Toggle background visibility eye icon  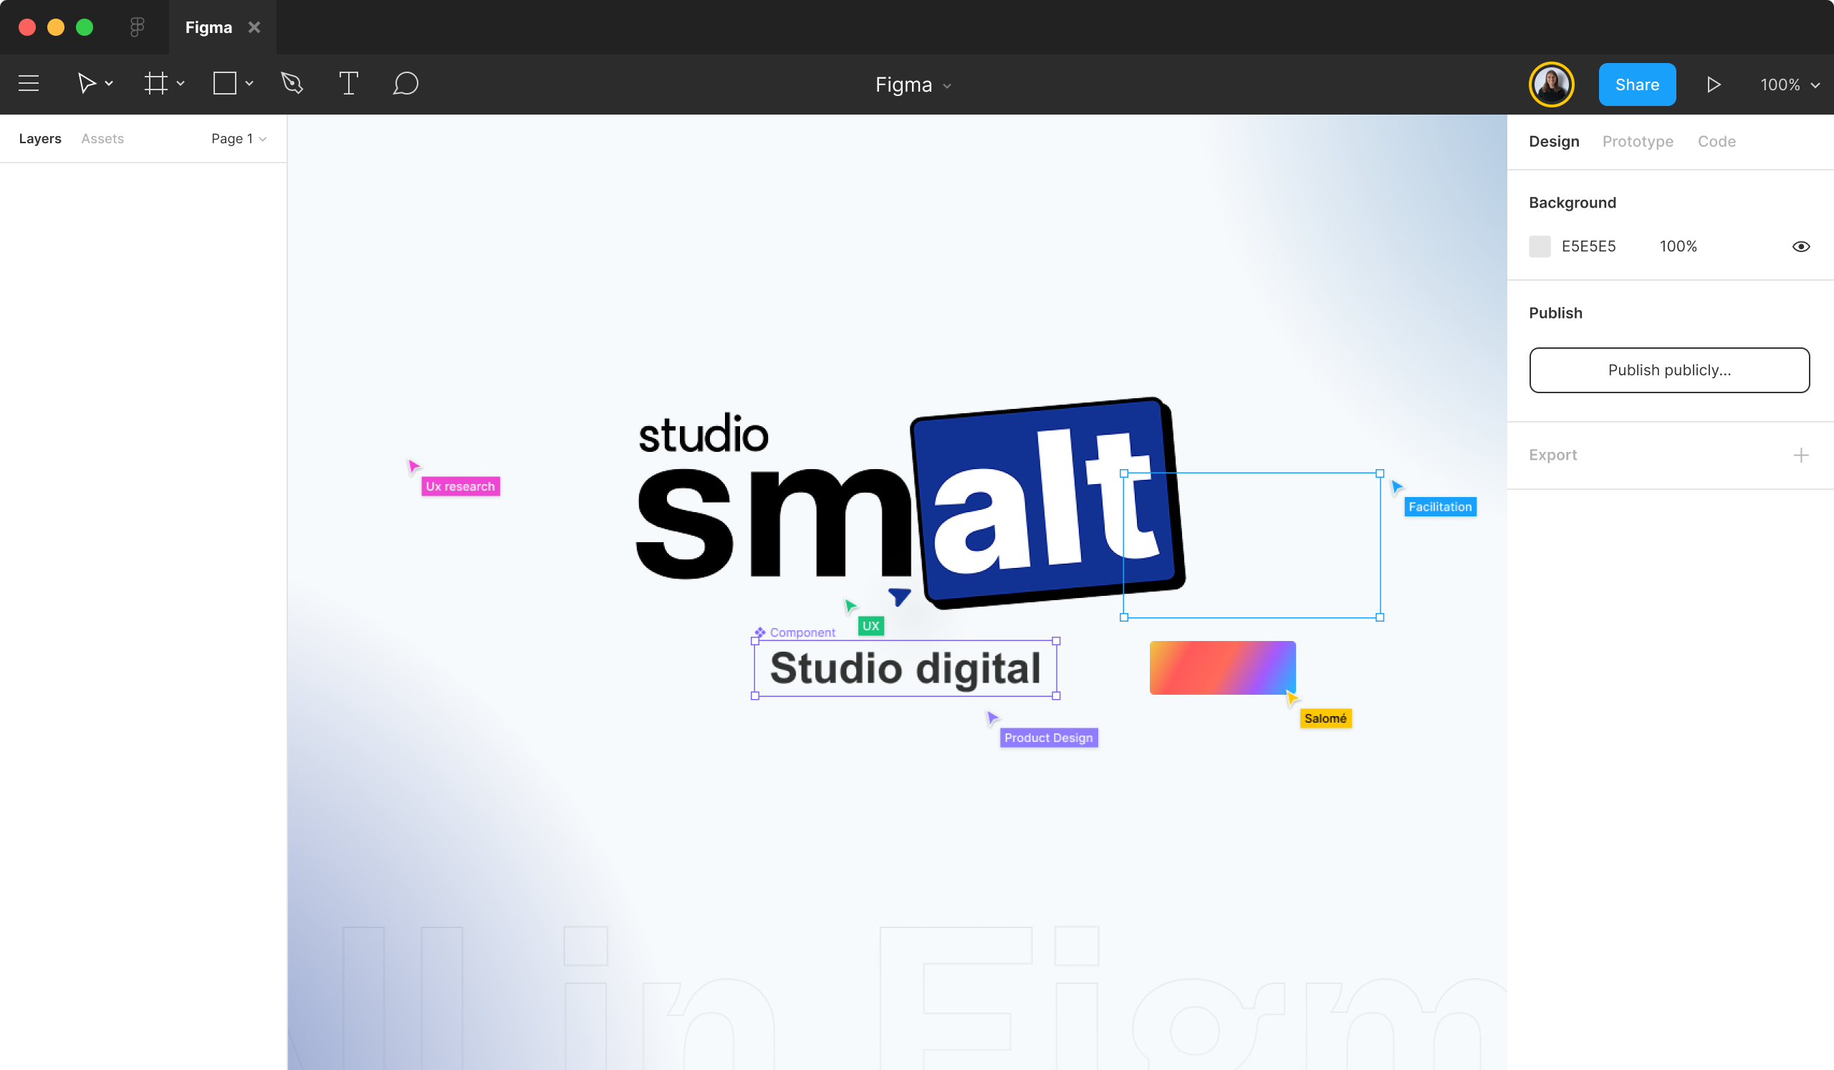point(1800,246)
